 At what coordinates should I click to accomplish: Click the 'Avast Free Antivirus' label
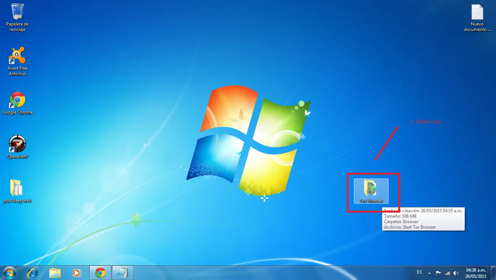coord(18,71)
